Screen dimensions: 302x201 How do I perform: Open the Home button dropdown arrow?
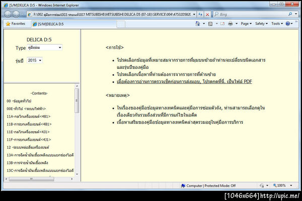tap(204, 24)
